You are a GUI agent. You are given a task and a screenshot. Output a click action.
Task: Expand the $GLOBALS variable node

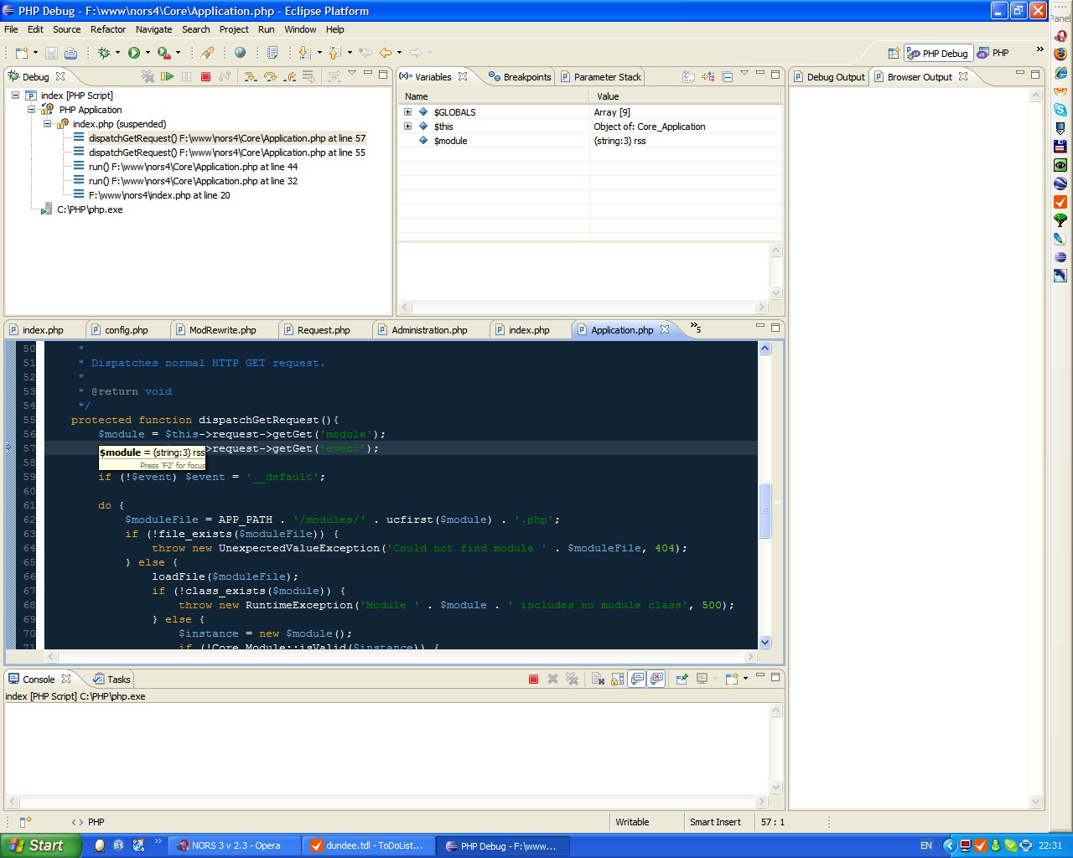408,112
